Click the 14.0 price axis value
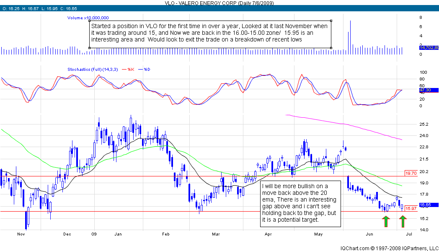Viewport: 439px width, 251px height. pos(424,230)
